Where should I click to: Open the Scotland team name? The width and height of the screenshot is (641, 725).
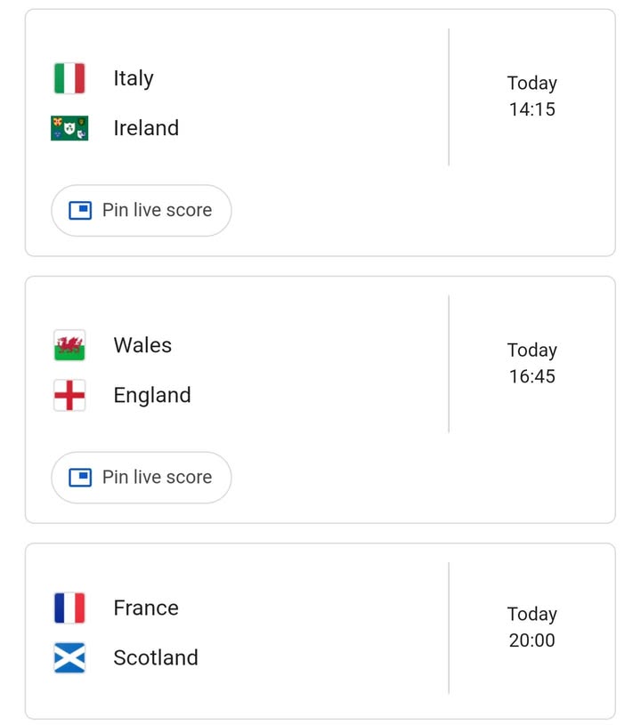[x=156, y=657]
